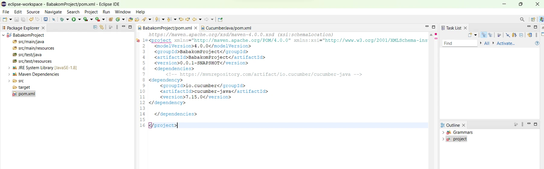Click inside the Task List Find field
The width and height of the screenshot is (544, 169).
460,43
